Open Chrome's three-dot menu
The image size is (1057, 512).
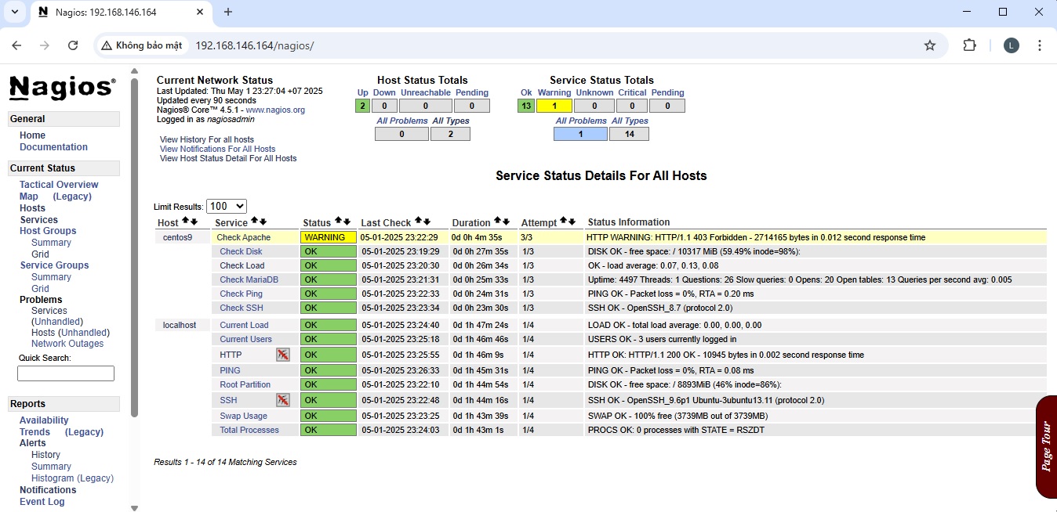(x=1040, y=45)
